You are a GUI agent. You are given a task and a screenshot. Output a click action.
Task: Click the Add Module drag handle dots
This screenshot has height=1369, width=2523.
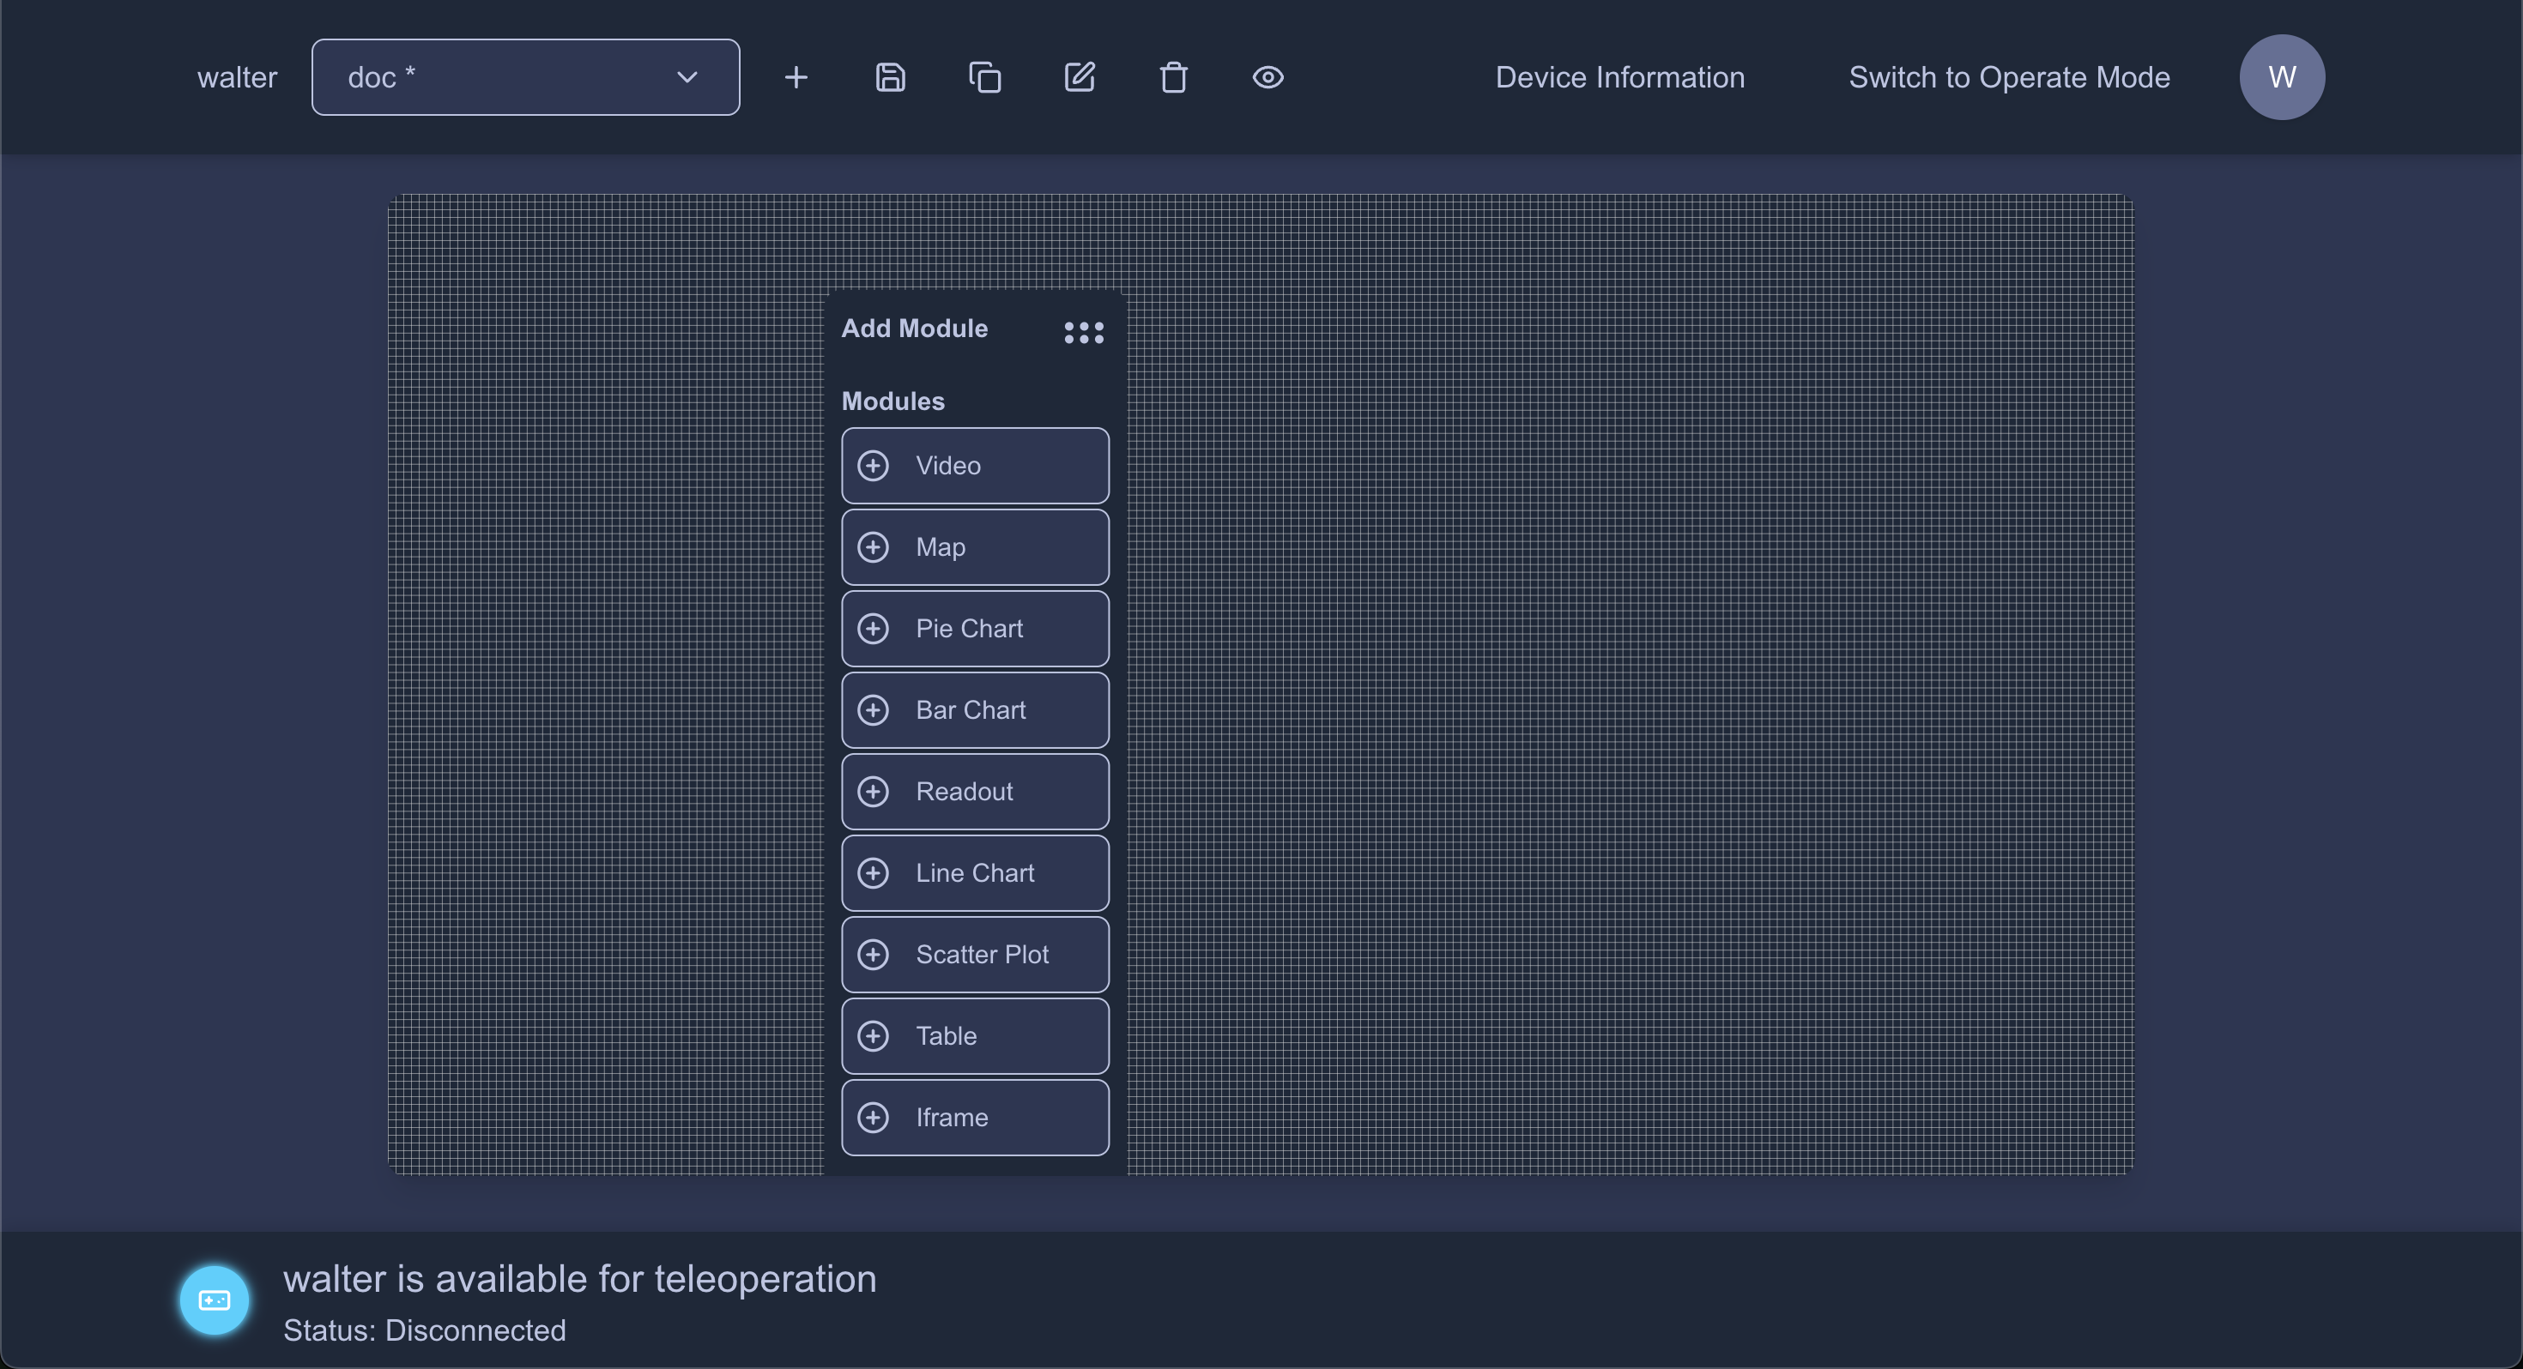pos(1083,333)
